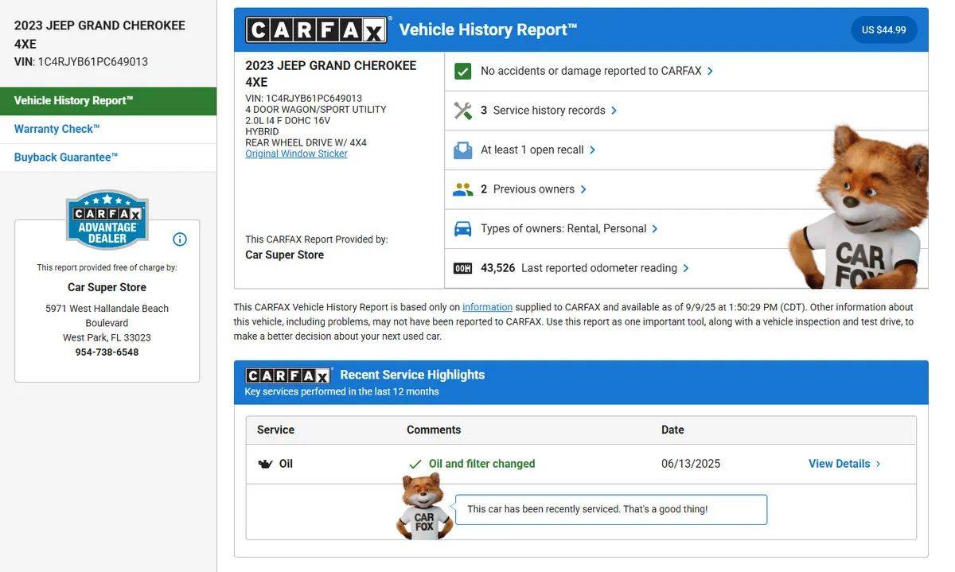Click the Comments column header

pyautogui.click(x=434, y=430)
